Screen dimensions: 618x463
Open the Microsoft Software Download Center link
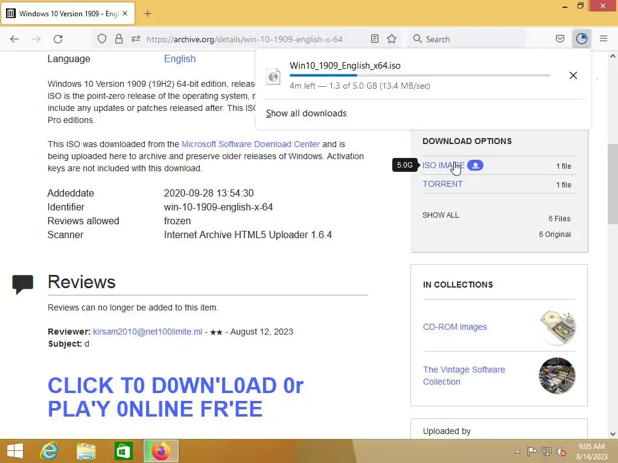(250, 144)
